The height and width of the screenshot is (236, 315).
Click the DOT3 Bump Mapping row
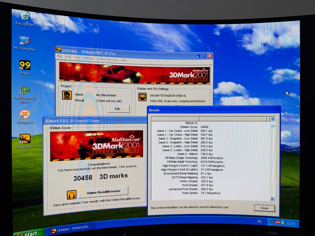[x=192, y=177]
